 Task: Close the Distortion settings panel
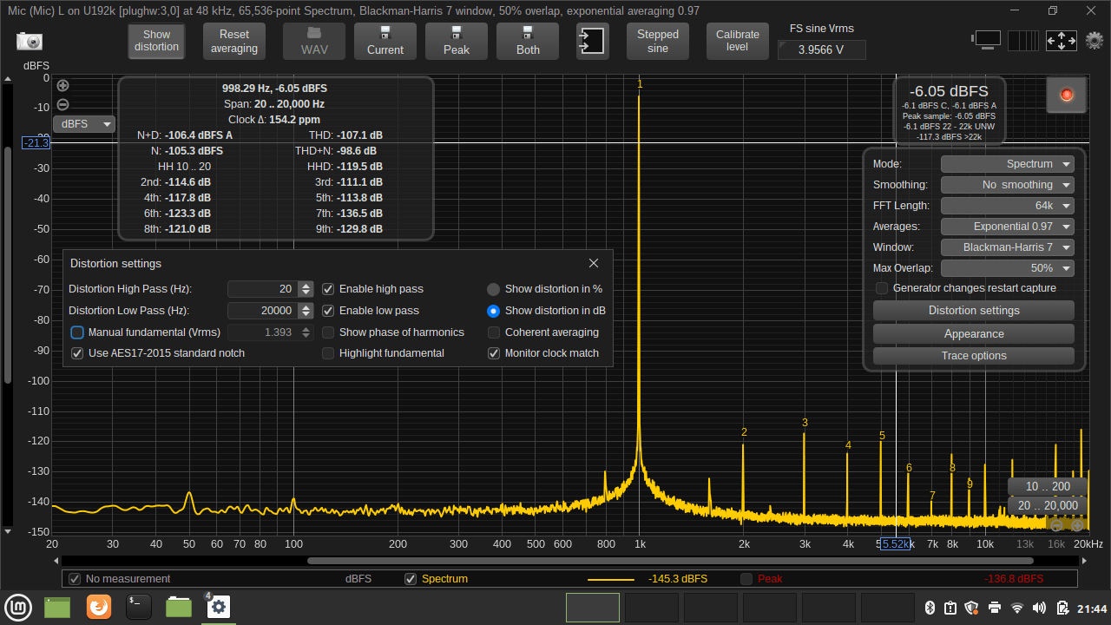pyautogui.click(x=594, y=263)
